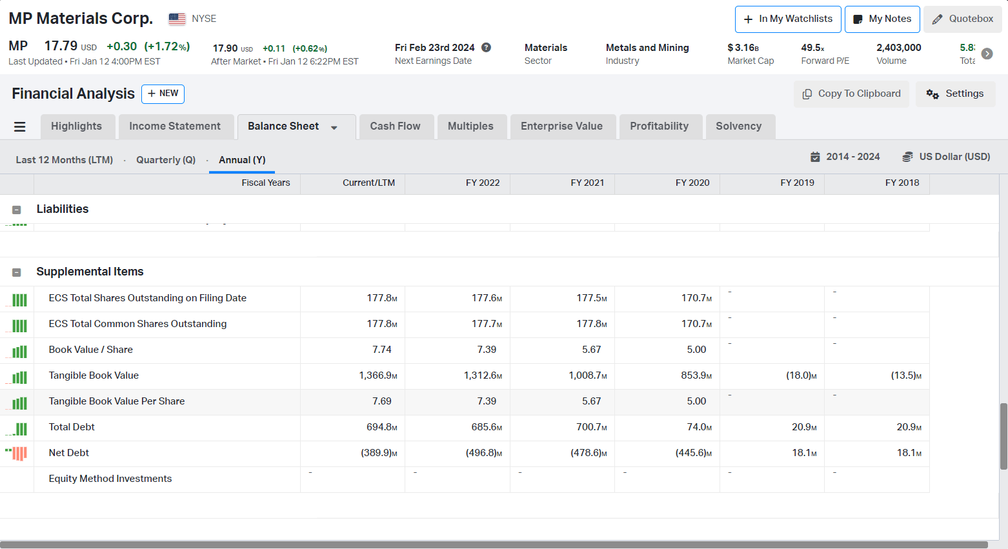Click the red sparkline beside Net Debt
This screenshot has width=1008, height=549.
click(x=17, y=453)
